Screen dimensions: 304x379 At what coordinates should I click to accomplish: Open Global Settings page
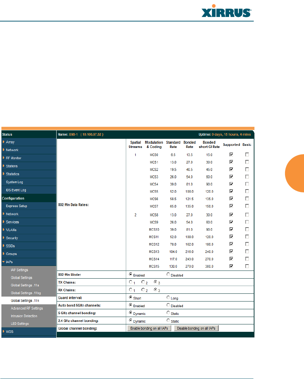[x=21, y=278]
